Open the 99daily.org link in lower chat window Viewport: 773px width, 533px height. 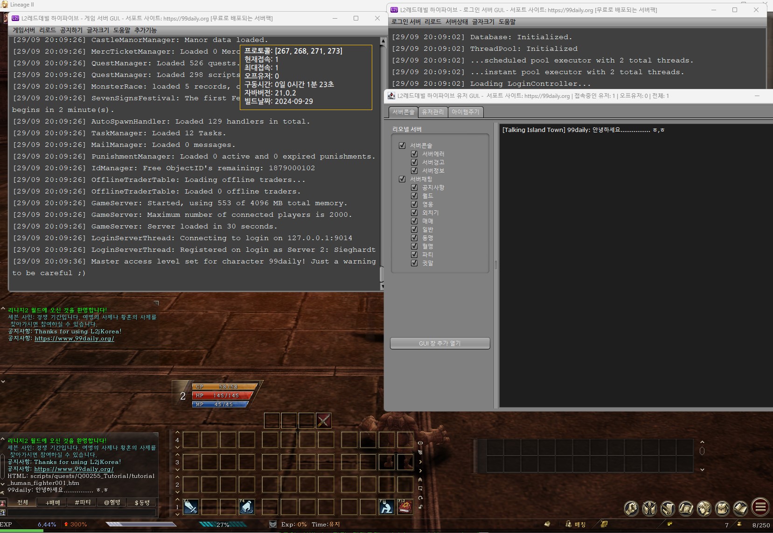[74, 469]
